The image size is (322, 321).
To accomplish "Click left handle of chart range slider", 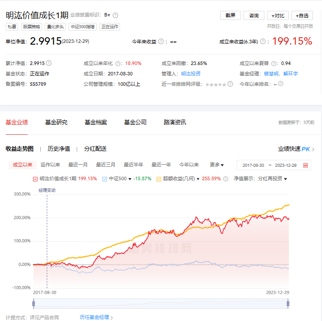I will pyautogui.click(x=33, y=304).
